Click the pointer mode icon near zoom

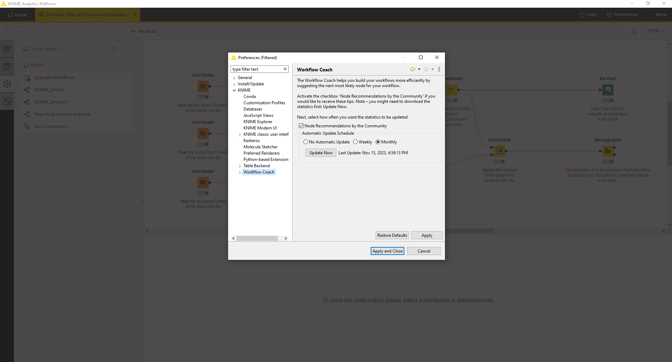coord(635,31)
